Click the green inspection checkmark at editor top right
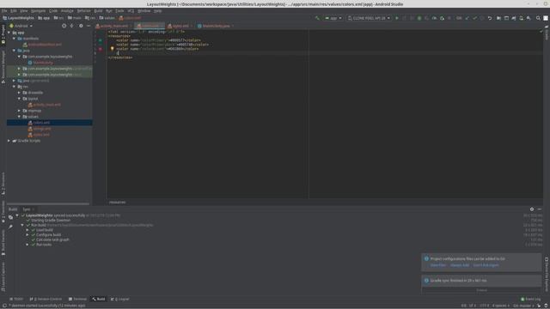This screenshot has width=550, height=309. [x=541, y=32]
